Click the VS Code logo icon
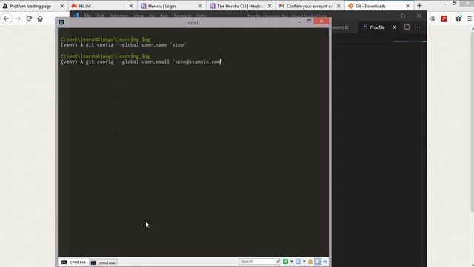Screen dimensions: 474x267 pos(76,16)
